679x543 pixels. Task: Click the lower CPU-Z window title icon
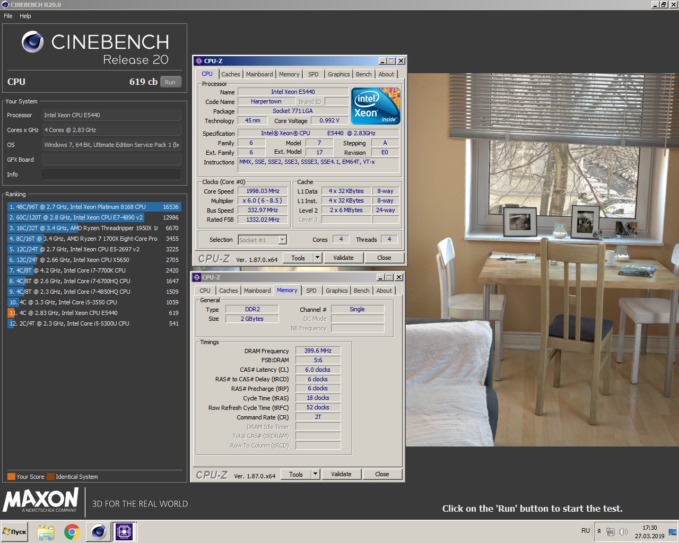tap(196, 277)
